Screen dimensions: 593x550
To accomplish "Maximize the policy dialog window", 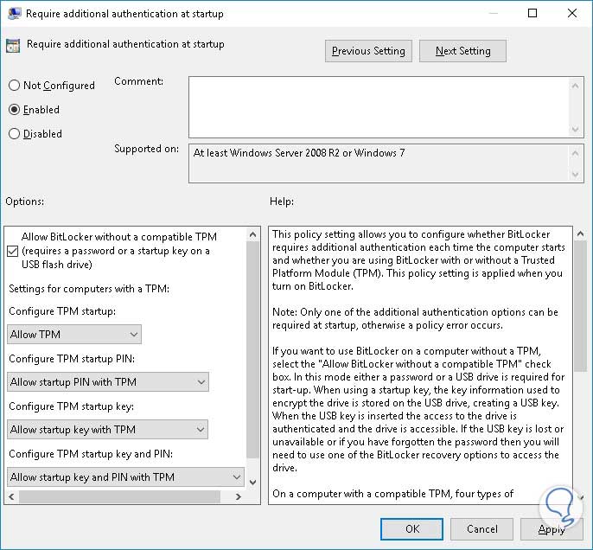I will pos(532,13).
